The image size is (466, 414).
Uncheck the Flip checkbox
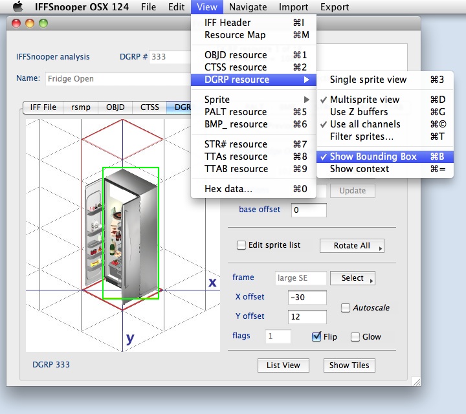point(316,336)
